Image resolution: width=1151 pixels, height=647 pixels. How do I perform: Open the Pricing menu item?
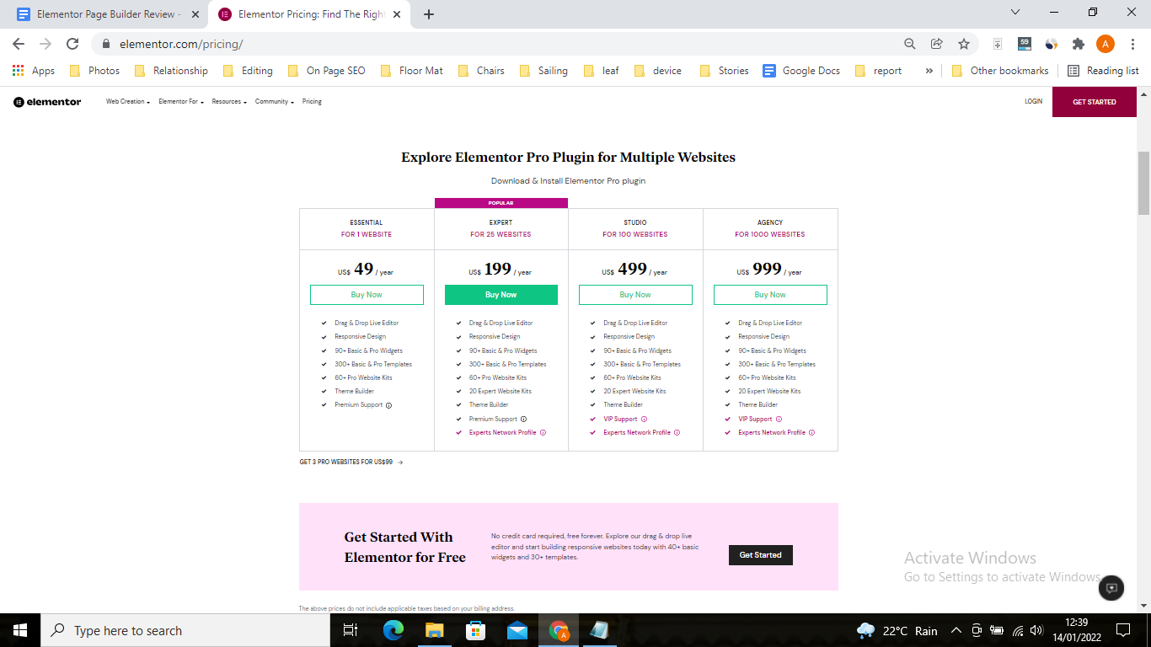pyautogui.click(x=312, y=102)
